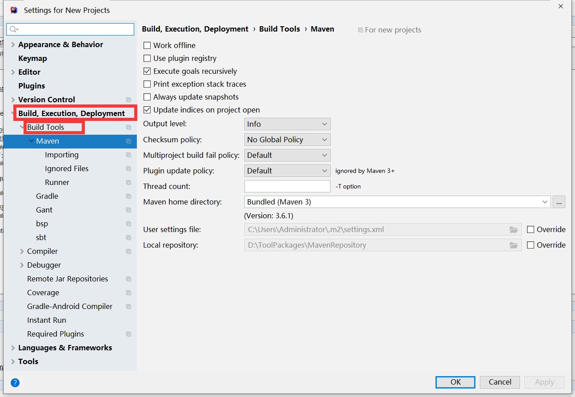Click the search magnifier icon in settings
The image size is (575, 397).
(13, 29)
